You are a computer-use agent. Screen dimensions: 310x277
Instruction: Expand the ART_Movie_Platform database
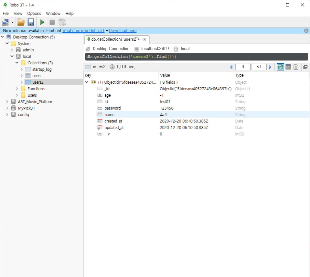pos(7,101)
